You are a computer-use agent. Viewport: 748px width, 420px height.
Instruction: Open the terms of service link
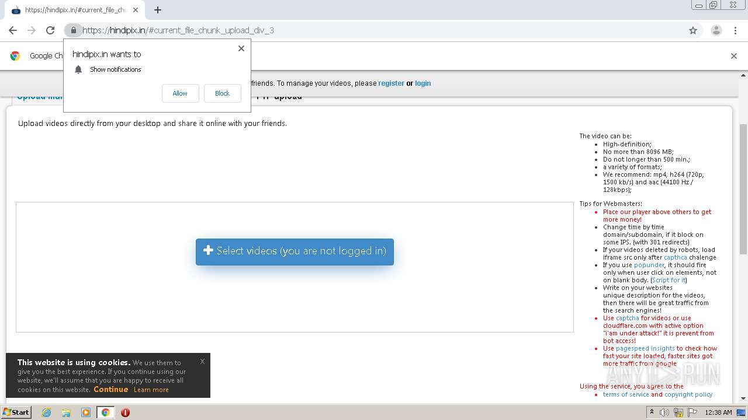(x=626, y=394)
